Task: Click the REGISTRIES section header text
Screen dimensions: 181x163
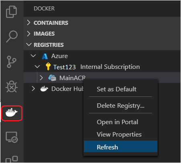Action: (49, 45)
